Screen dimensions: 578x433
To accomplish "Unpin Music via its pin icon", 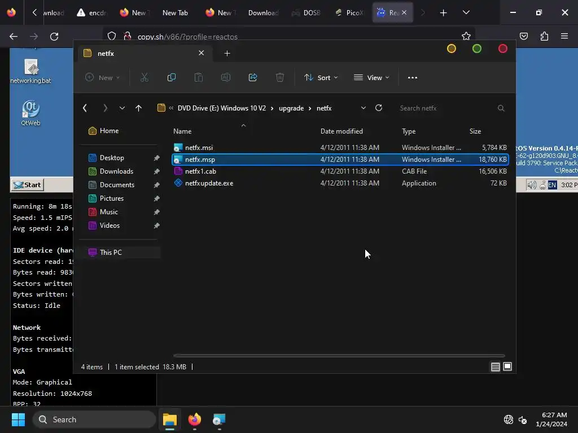I will click(x=157, y=212).
